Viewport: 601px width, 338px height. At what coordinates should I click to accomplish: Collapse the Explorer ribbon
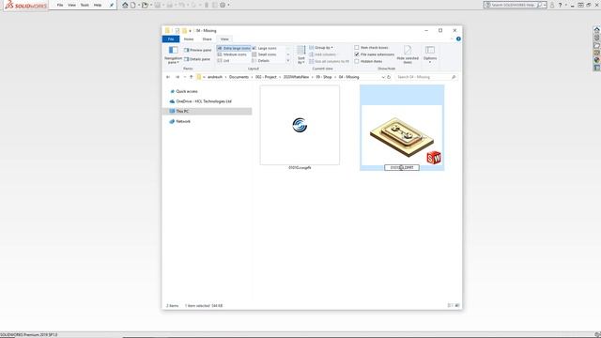point(452,38)
